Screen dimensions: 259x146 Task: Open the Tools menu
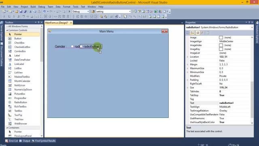tap(76, 7)
